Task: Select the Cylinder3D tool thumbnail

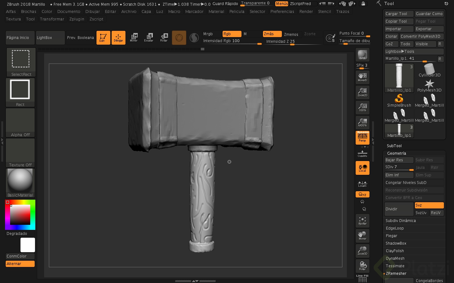Action: [x=429, y=70]
